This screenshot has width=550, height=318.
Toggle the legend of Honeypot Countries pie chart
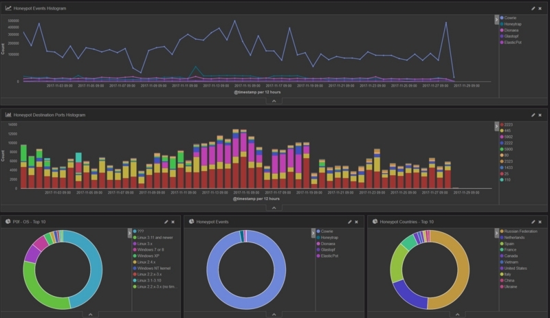pyautogui.click(x=496, y=233)
